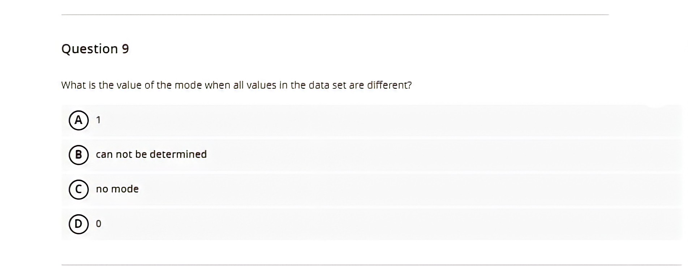Click the circled C icon
The height and width of the screenshot is (274, 688).
pos(79,189)
